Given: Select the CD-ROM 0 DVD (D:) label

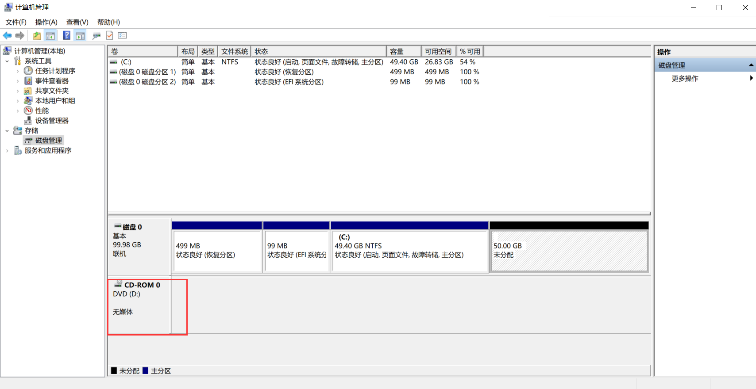Looking at the screenshot, I should [x=139, y=306].
